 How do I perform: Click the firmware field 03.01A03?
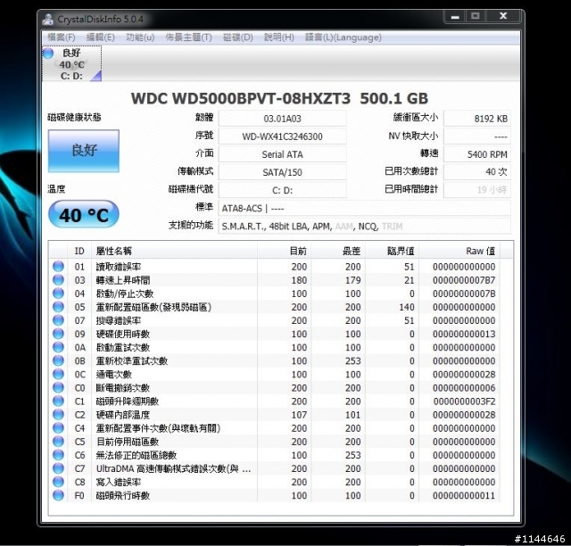pos(282,119)
